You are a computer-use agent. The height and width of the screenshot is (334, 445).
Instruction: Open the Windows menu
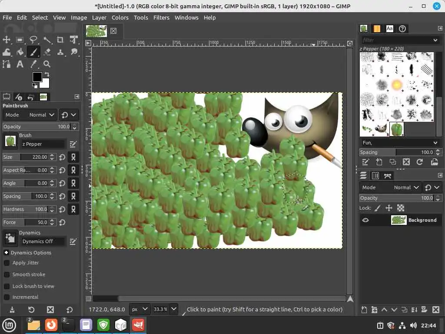(186, 17)
